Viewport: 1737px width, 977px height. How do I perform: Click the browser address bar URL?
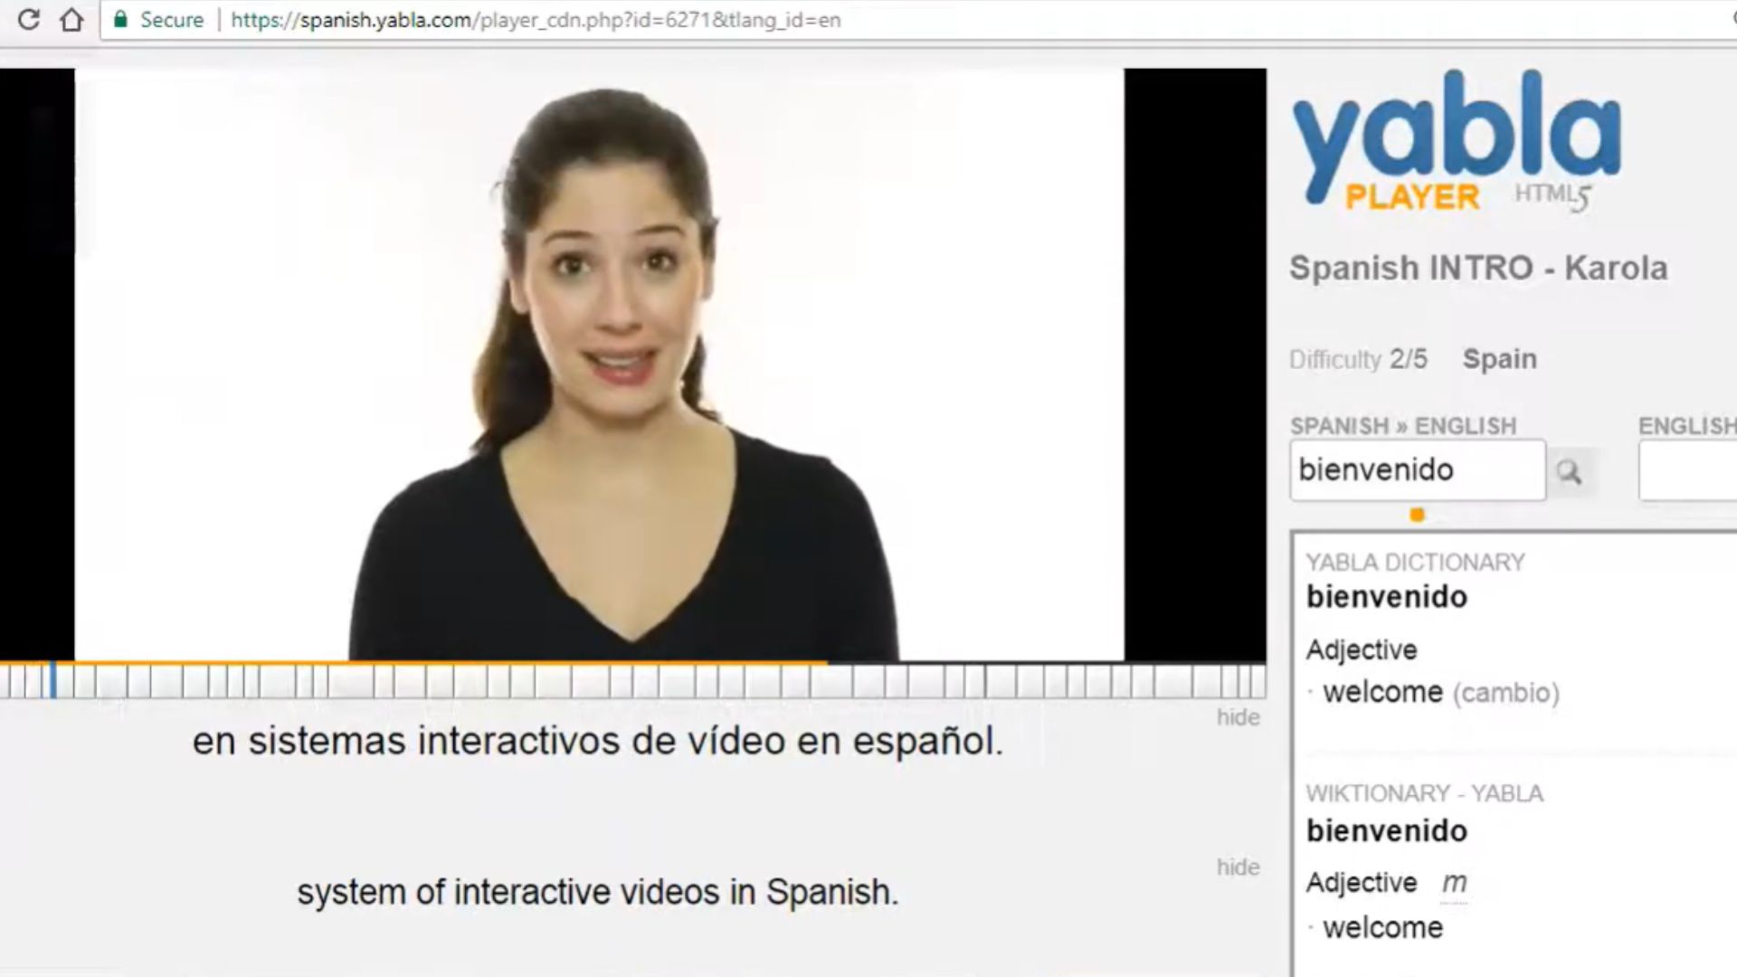click(536, 20)
